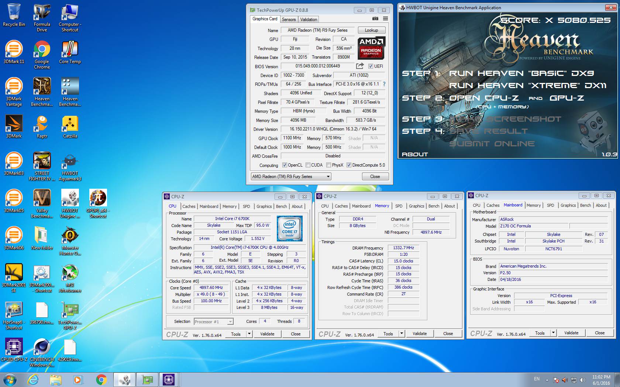This screenshot has width=620, height=387.
Task: Click the Windows Start button
Action: [10, 379]
